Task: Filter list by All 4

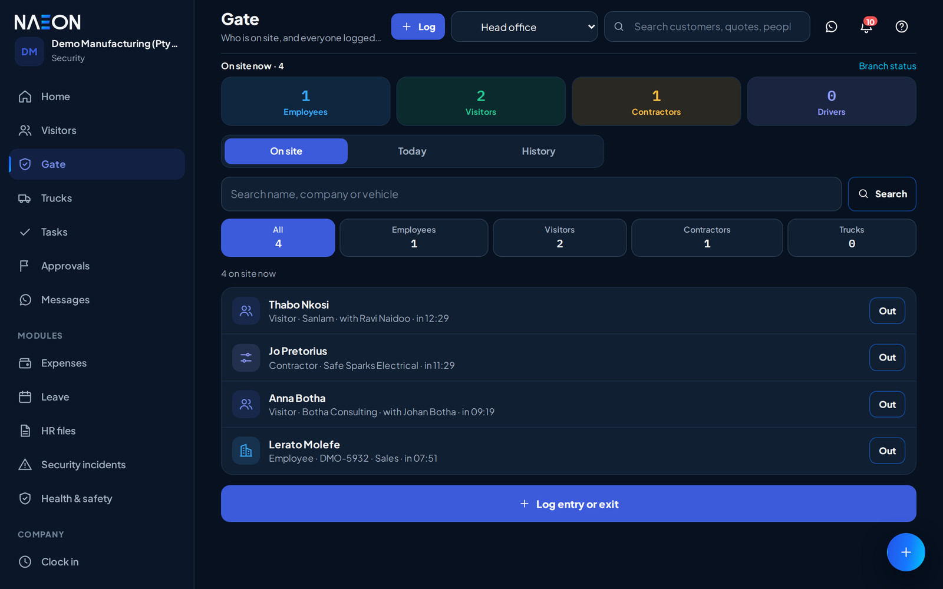Action: tap(278, 238)
